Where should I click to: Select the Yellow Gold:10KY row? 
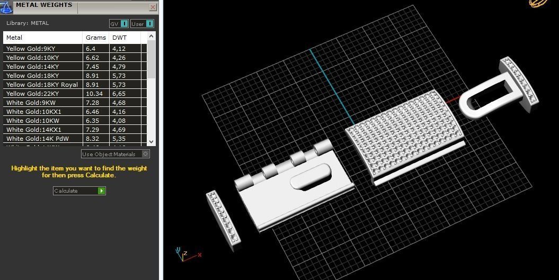coord(75,57)
